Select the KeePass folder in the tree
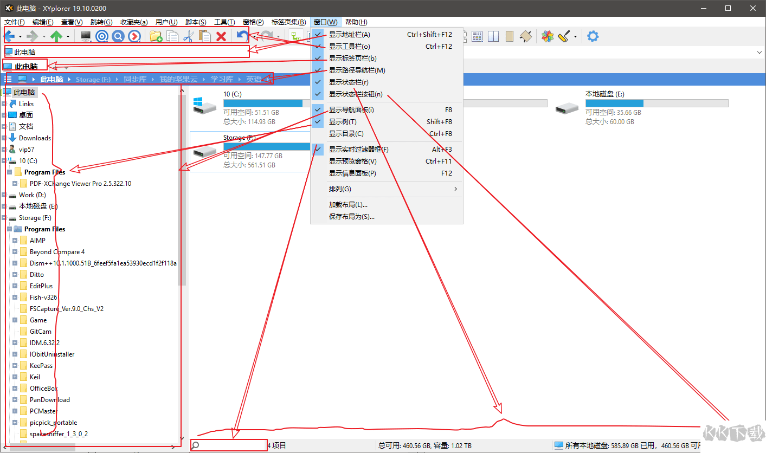 click(x=41, y=366)
